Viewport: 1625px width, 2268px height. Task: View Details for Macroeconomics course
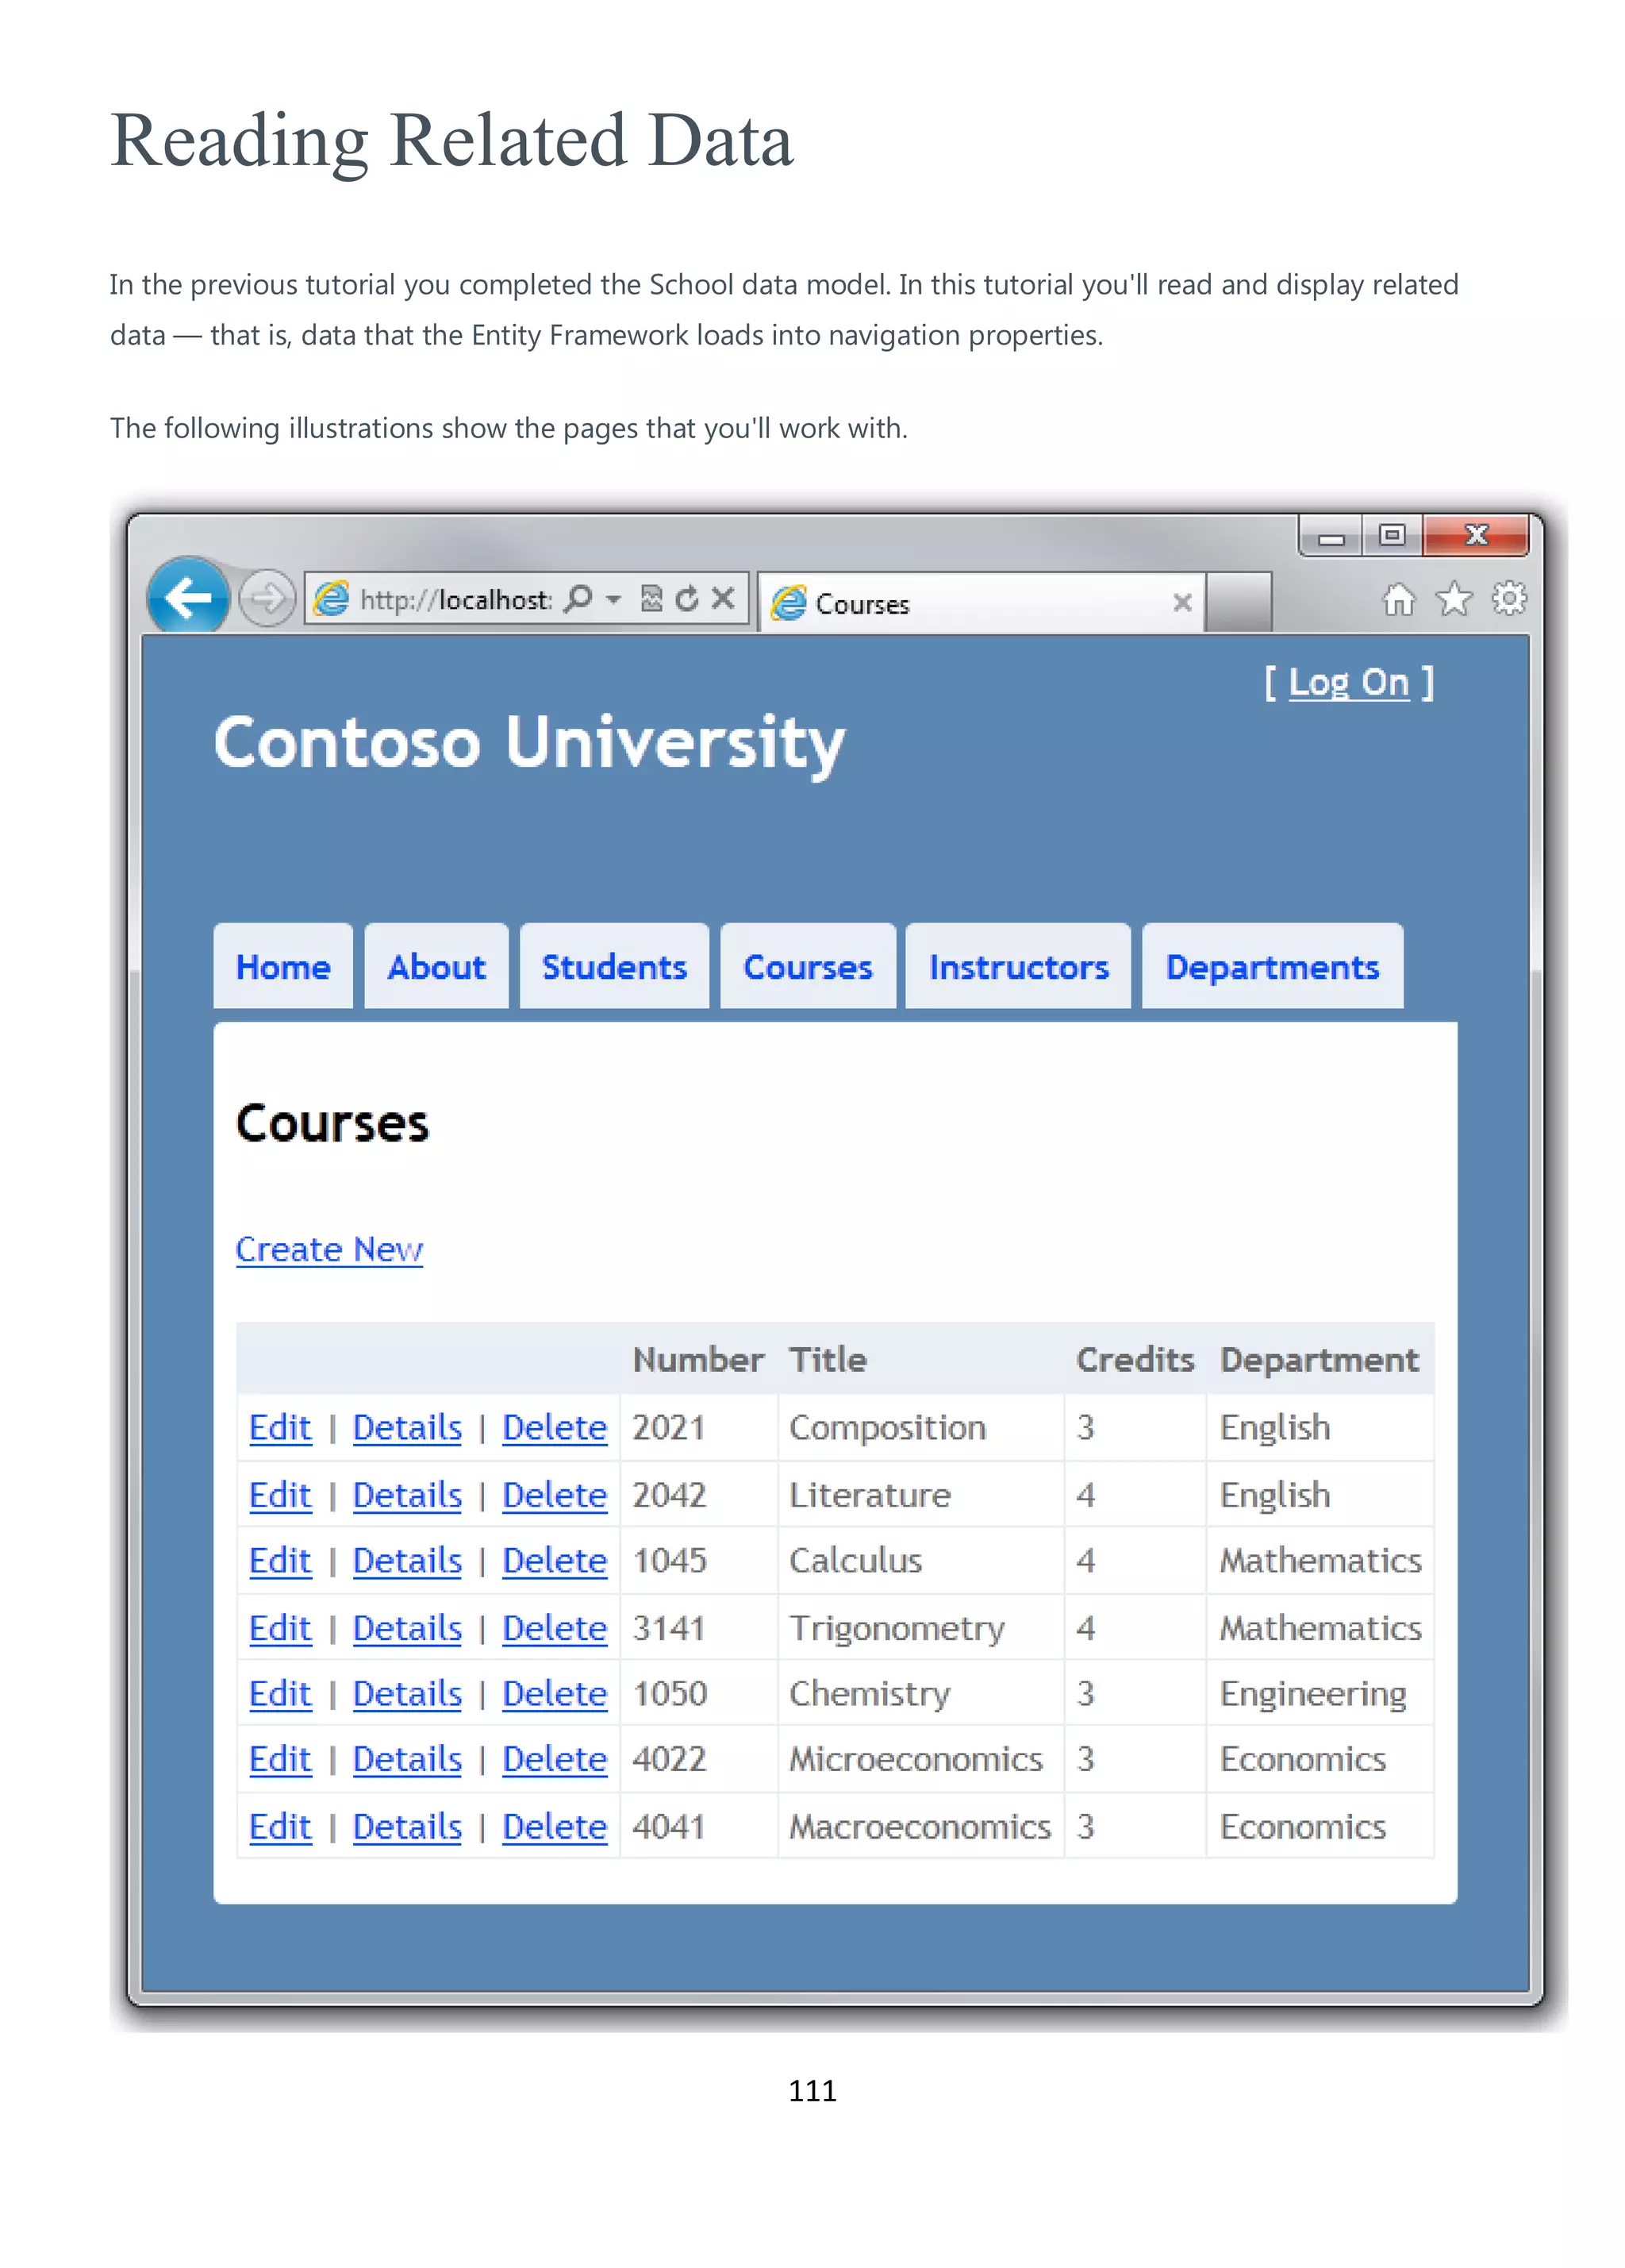coord(407,1828)
